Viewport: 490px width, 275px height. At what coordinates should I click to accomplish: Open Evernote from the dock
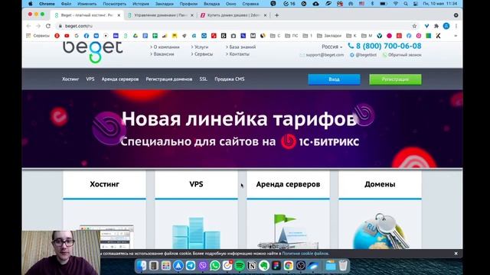click(263, 266)
